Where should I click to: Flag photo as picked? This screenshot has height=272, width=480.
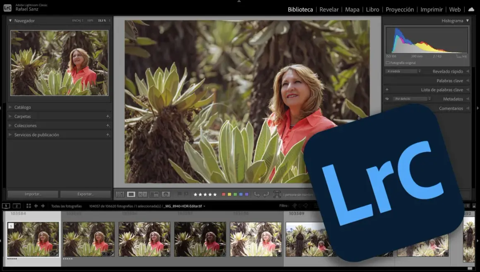(180, 194)
